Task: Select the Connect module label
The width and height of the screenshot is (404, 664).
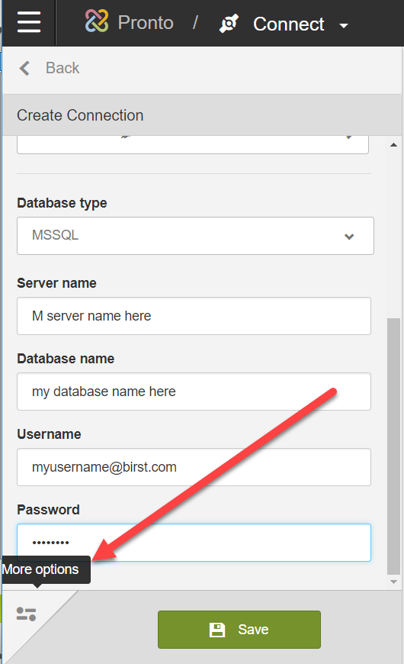Action: pyautogui.click(x=288, y=24)
